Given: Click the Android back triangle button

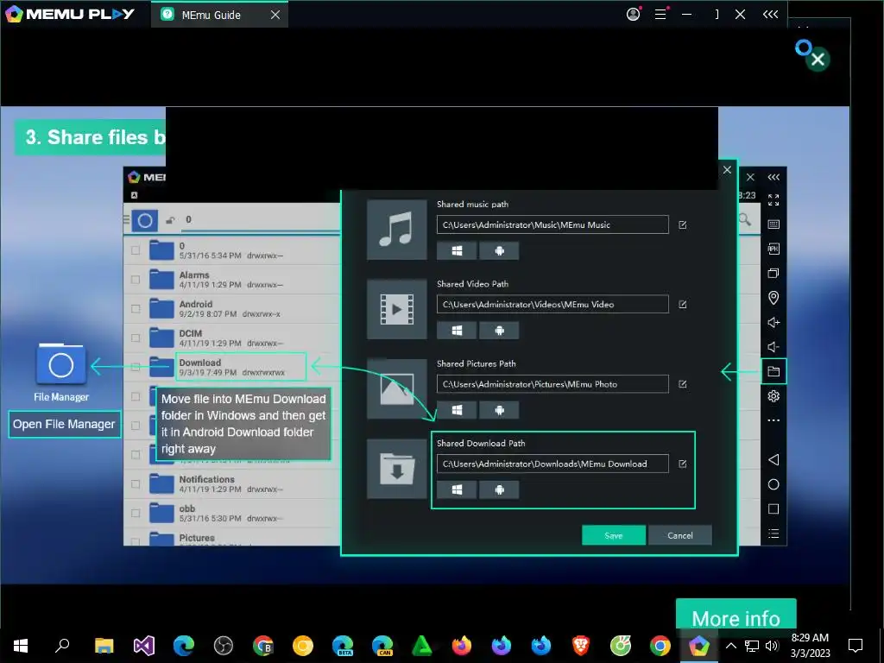Looking at the screenshot, I should [x=773, y=459].
